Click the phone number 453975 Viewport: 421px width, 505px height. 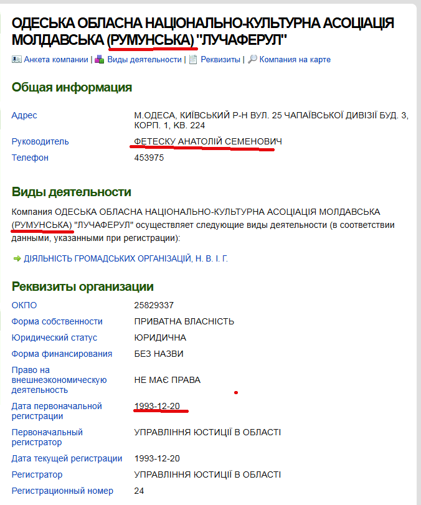[149, 158]
